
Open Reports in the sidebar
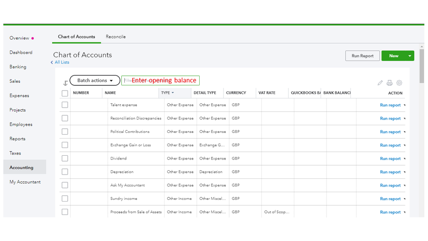coord(18,139)
